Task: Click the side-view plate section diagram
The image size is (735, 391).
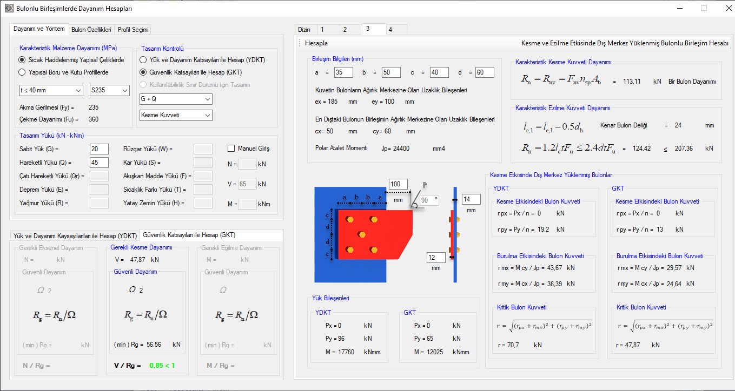Action: click(454, 235)
